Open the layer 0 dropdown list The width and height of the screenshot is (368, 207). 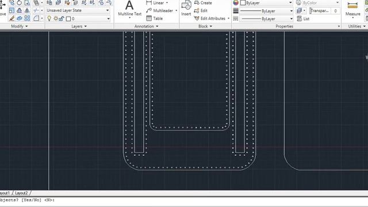click(108, 18)
